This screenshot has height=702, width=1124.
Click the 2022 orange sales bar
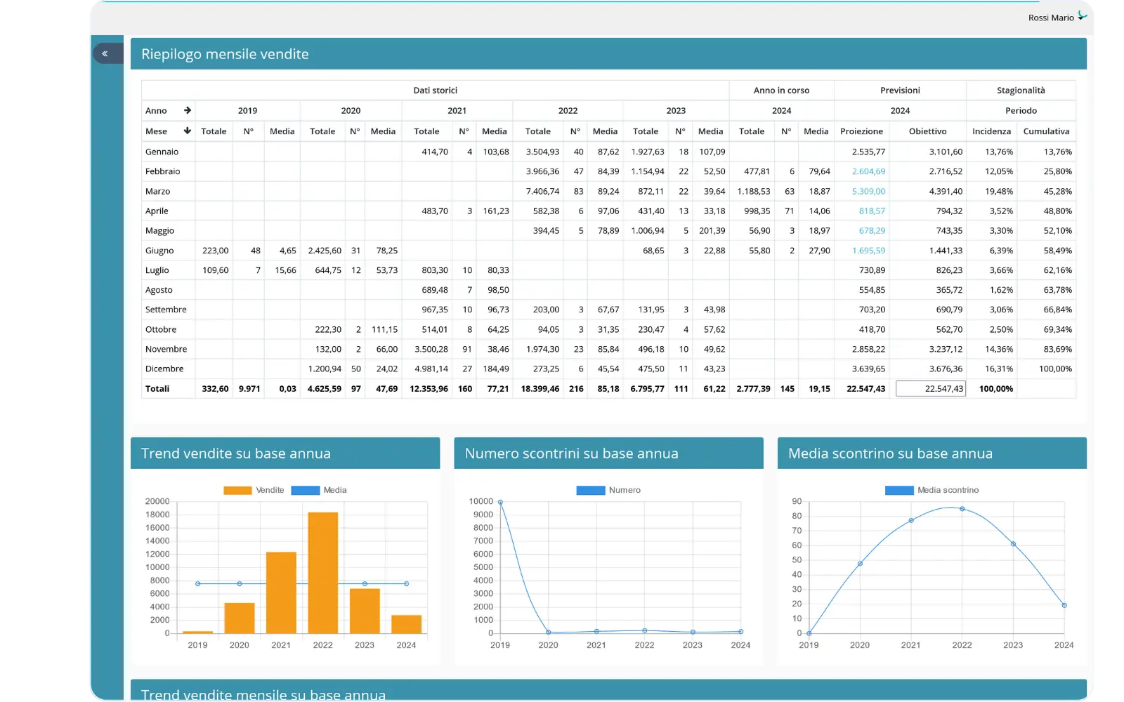323,573
